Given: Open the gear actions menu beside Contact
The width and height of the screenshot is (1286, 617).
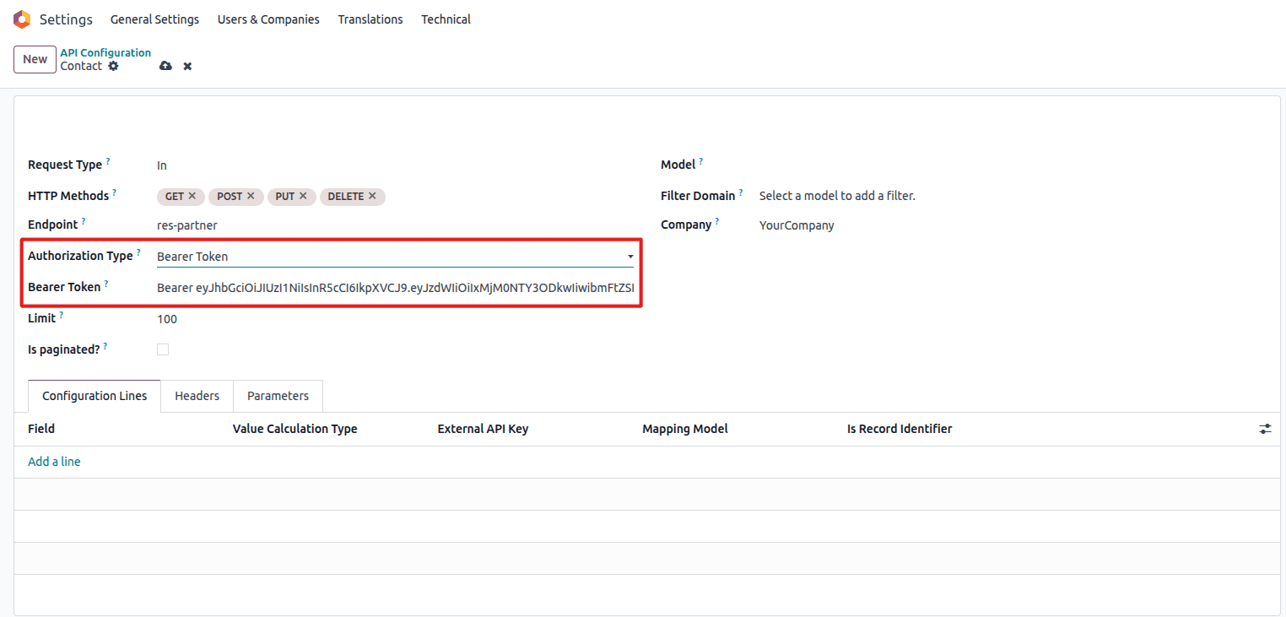Looking at the screenshot, I should [x=114, y=66].
